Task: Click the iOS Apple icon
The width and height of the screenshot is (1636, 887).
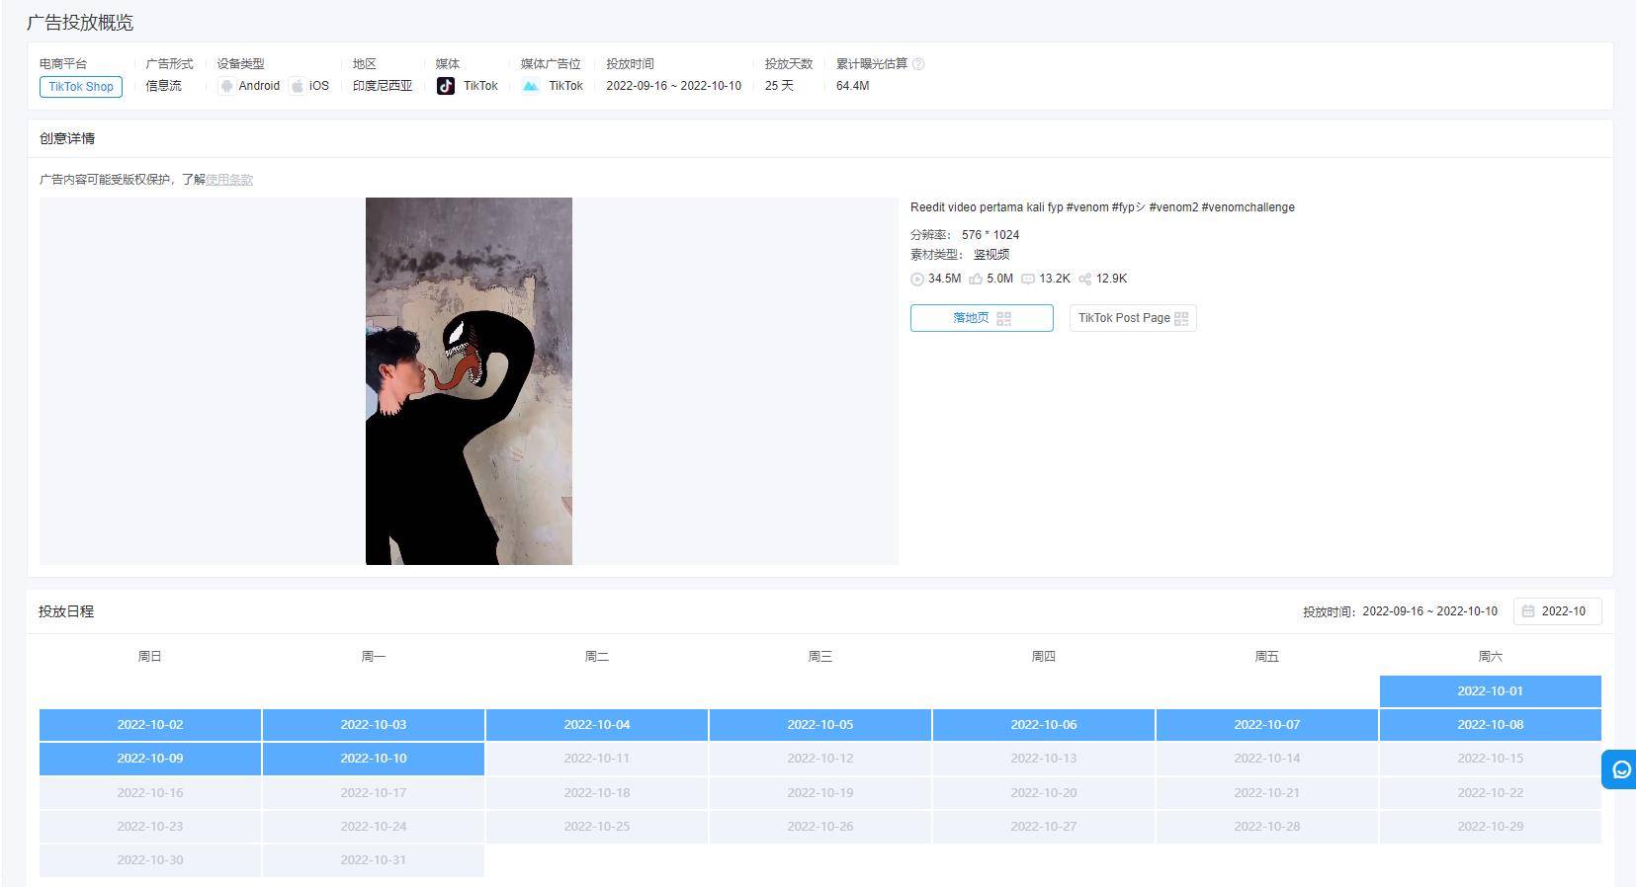Action: pyautogui.click(x=297, y=86)
